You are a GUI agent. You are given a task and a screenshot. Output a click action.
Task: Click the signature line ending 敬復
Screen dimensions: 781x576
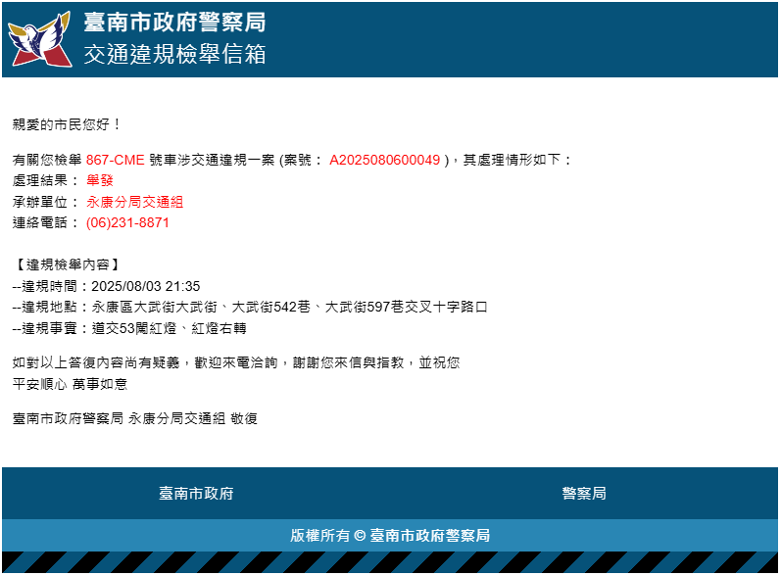[x=135, y=418]
